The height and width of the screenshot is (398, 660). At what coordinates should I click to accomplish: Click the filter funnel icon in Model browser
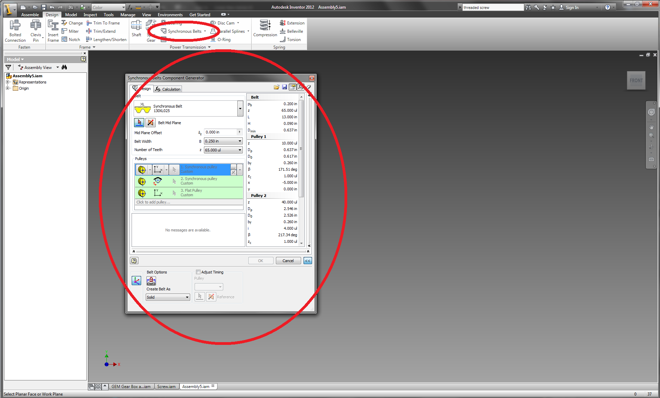point(8,67)
